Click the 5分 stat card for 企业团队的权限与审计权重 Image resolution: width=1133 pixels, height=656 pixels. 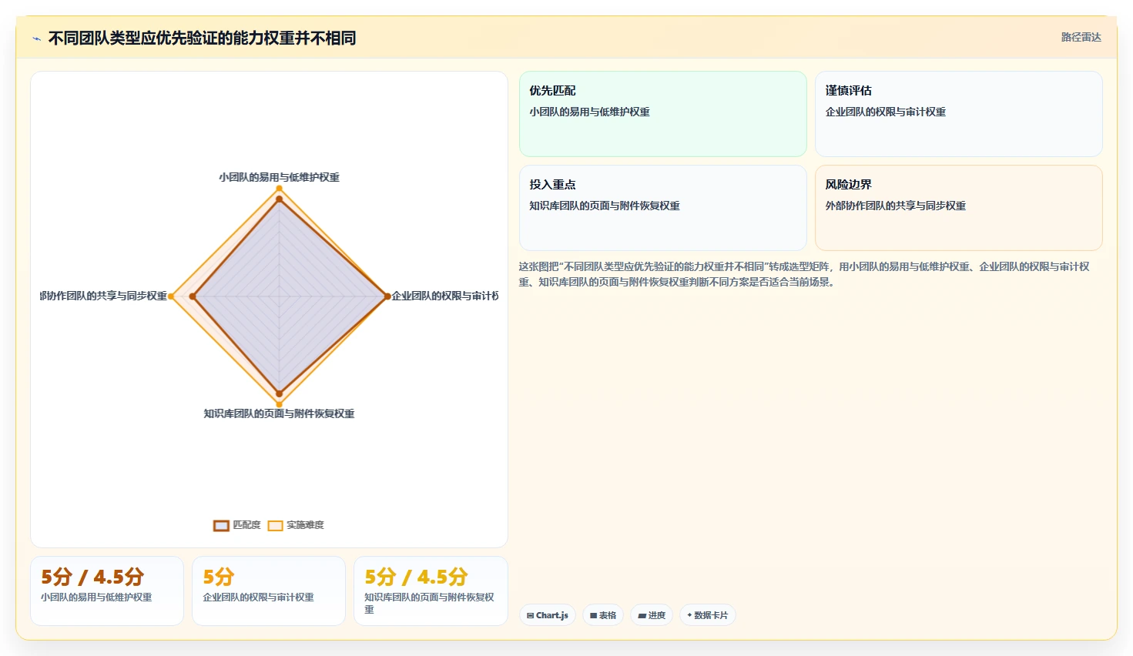(x=268, y=591)
